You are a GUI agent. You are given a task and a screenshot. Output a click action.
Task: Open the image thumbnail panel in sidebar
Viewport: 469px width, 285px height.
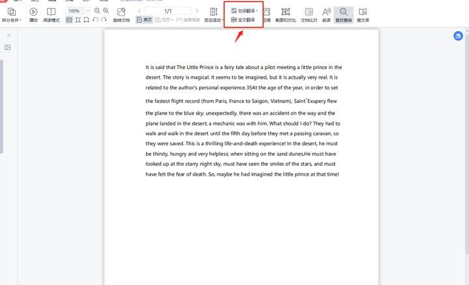point(8,47)
